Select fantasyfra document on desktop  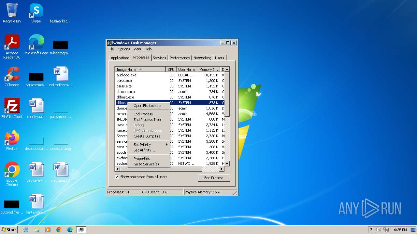click(36, 204)
